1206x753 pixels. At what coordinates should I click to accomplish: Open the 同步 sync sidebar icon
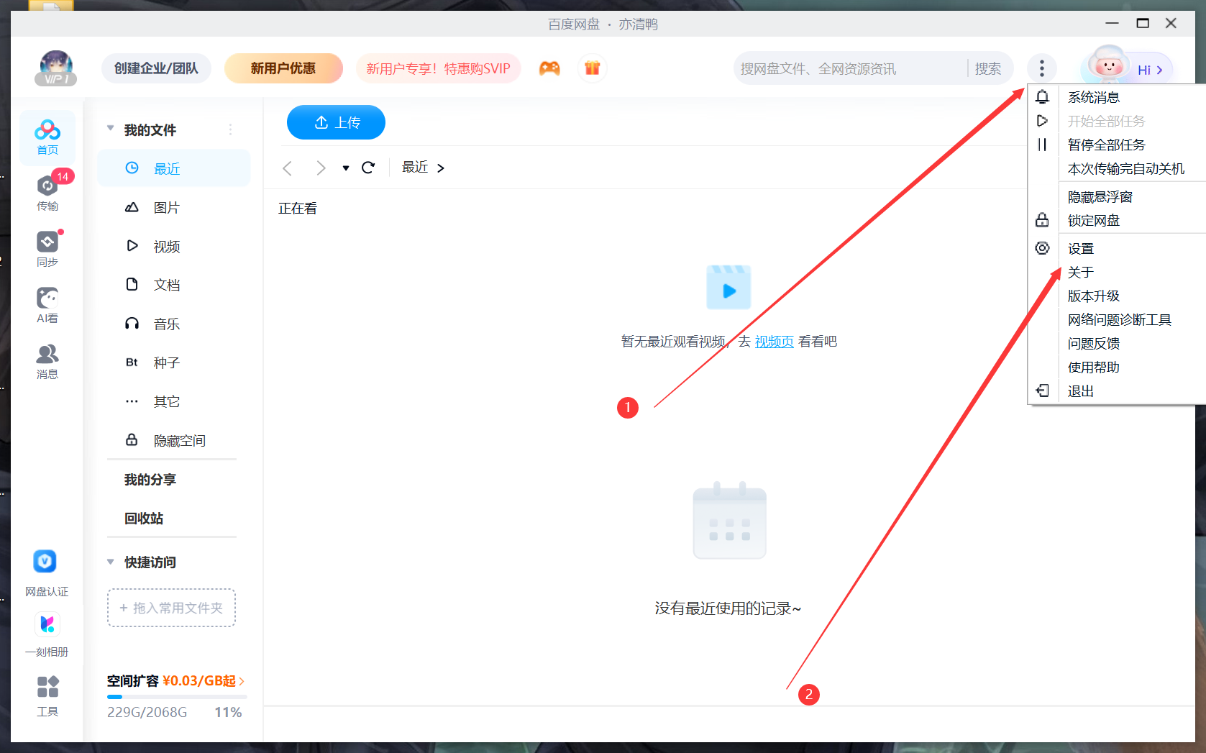[47, 248]
